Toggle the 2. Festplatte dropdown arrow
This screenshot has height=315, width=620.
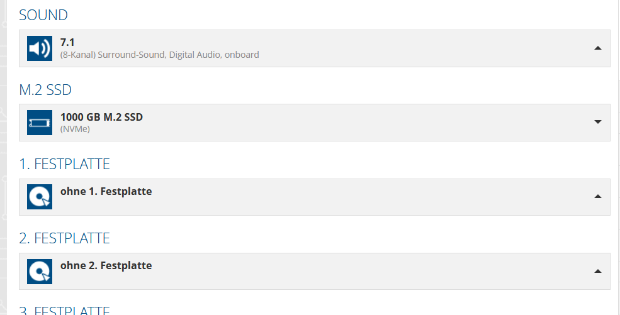(x=597, y=271)
